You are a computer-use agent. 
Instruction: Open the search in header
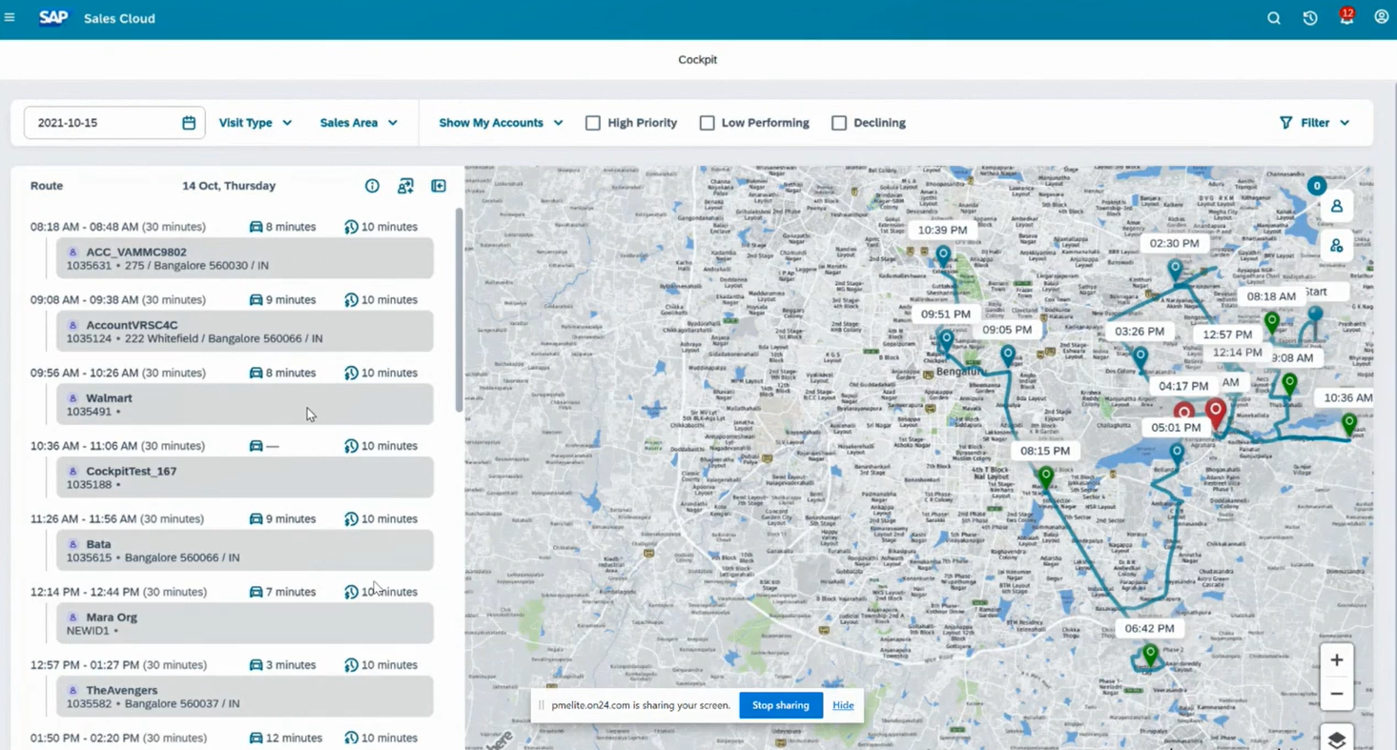click(1273, 18)
